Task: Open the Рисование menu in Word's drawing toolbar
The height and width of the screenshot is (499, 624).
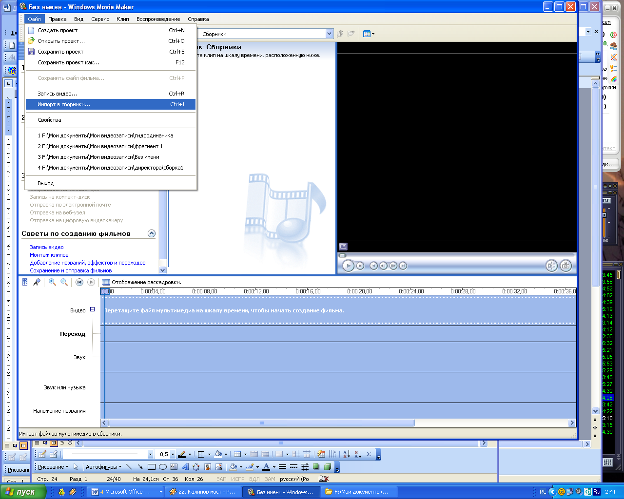Action: point(53,467)
